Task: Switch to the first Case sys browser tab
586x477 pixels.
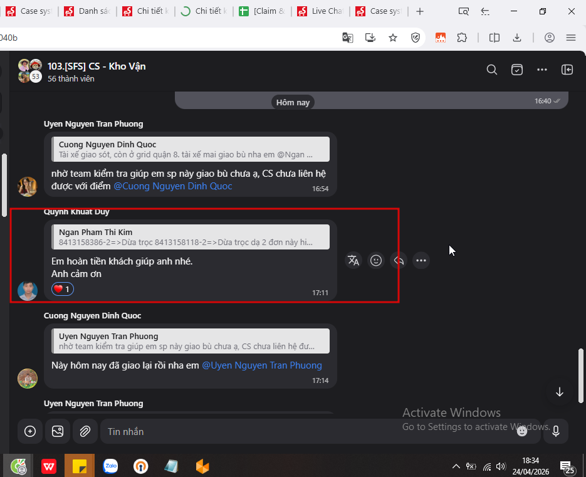Action: (29, 11)
